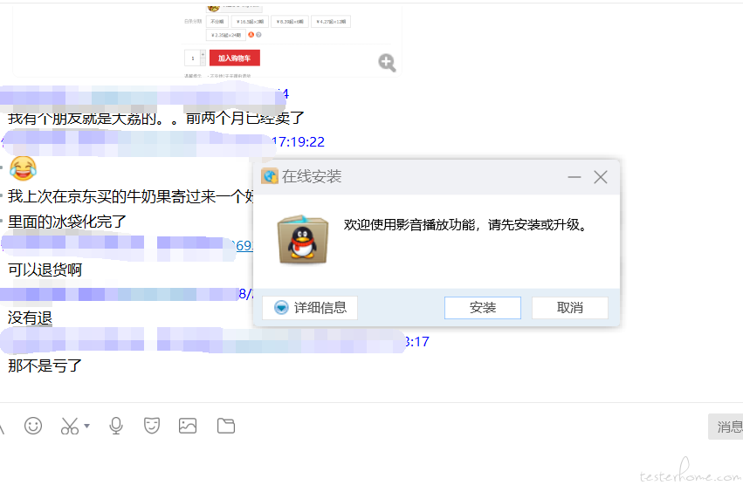
Task: Select message about 前两个月已经卖了
Action: tap(156, 118)
